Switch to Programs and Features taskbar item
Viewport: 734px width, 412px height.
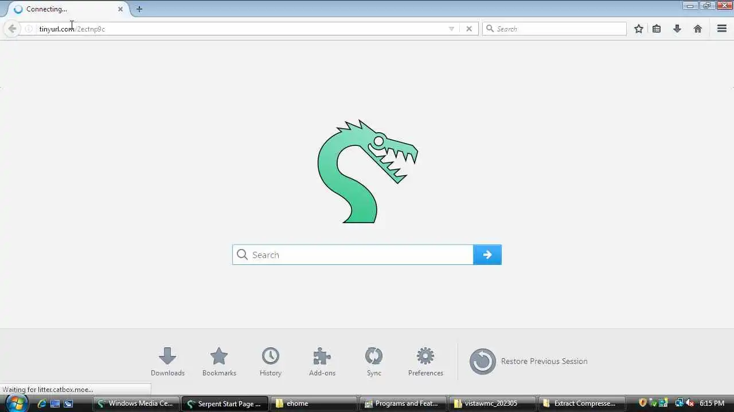click(403, 403)
